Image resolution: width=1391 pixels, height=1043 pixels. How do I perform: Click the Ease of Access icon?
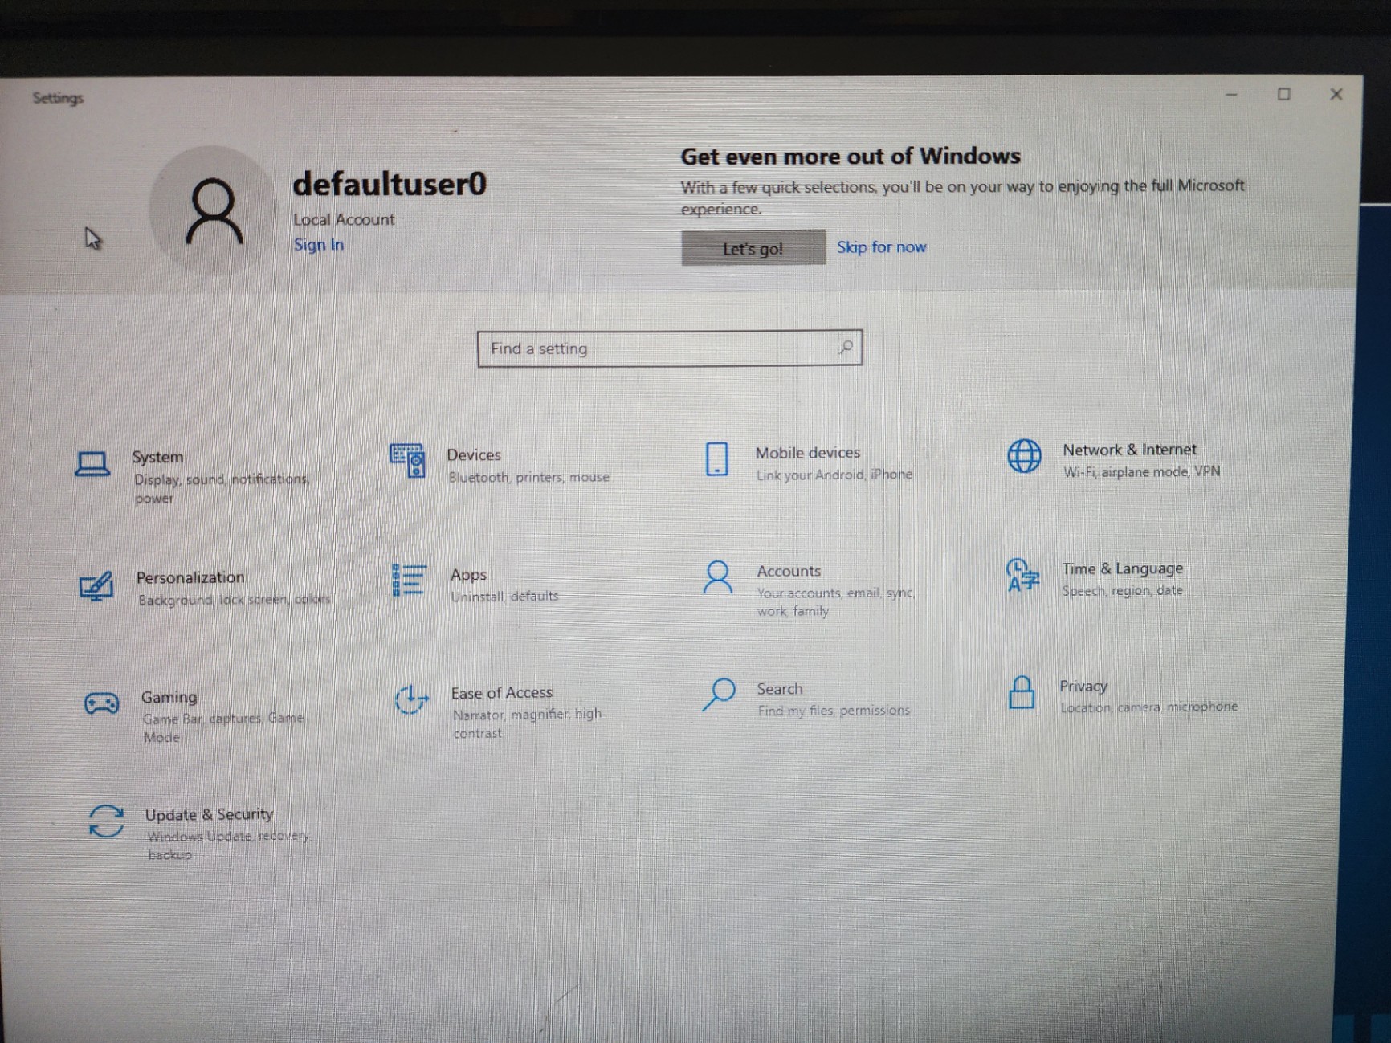pos(410,699)
